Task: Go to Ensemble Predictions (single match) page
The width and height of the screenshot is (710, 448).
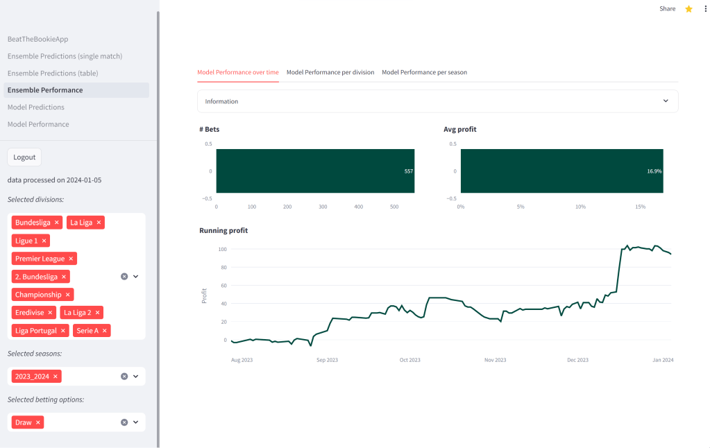Action: click(65, 56)
